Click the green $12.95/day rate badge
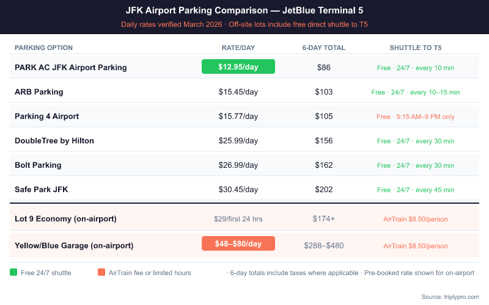The image size is (489, 305). [x=238, y=67]
